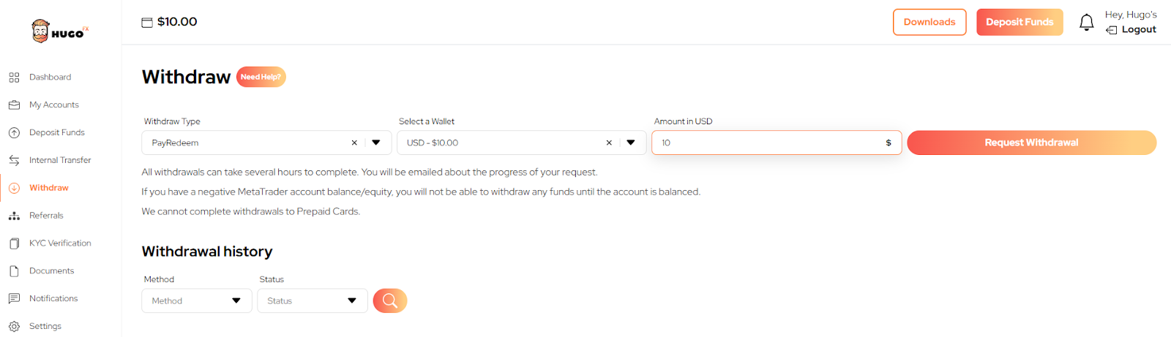Expand the Withdraw Type dropdown
Screen dimensions: 1171x337
376,143
